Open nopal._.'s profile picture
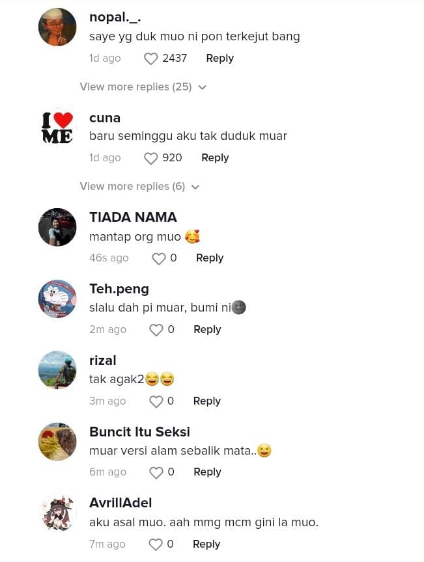The image size is (424, 562). (x=57, y=27)
